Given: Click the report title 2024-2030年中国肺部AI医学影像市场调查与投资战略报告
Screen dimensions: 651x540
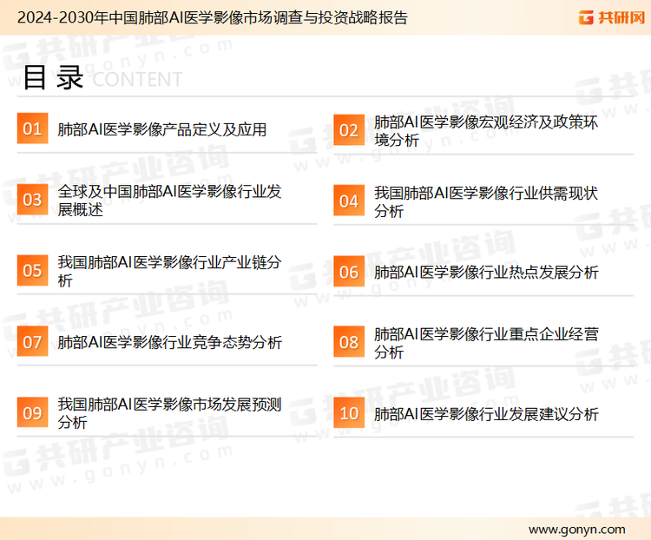Looking at the screenshot, I should pos(212,17).
